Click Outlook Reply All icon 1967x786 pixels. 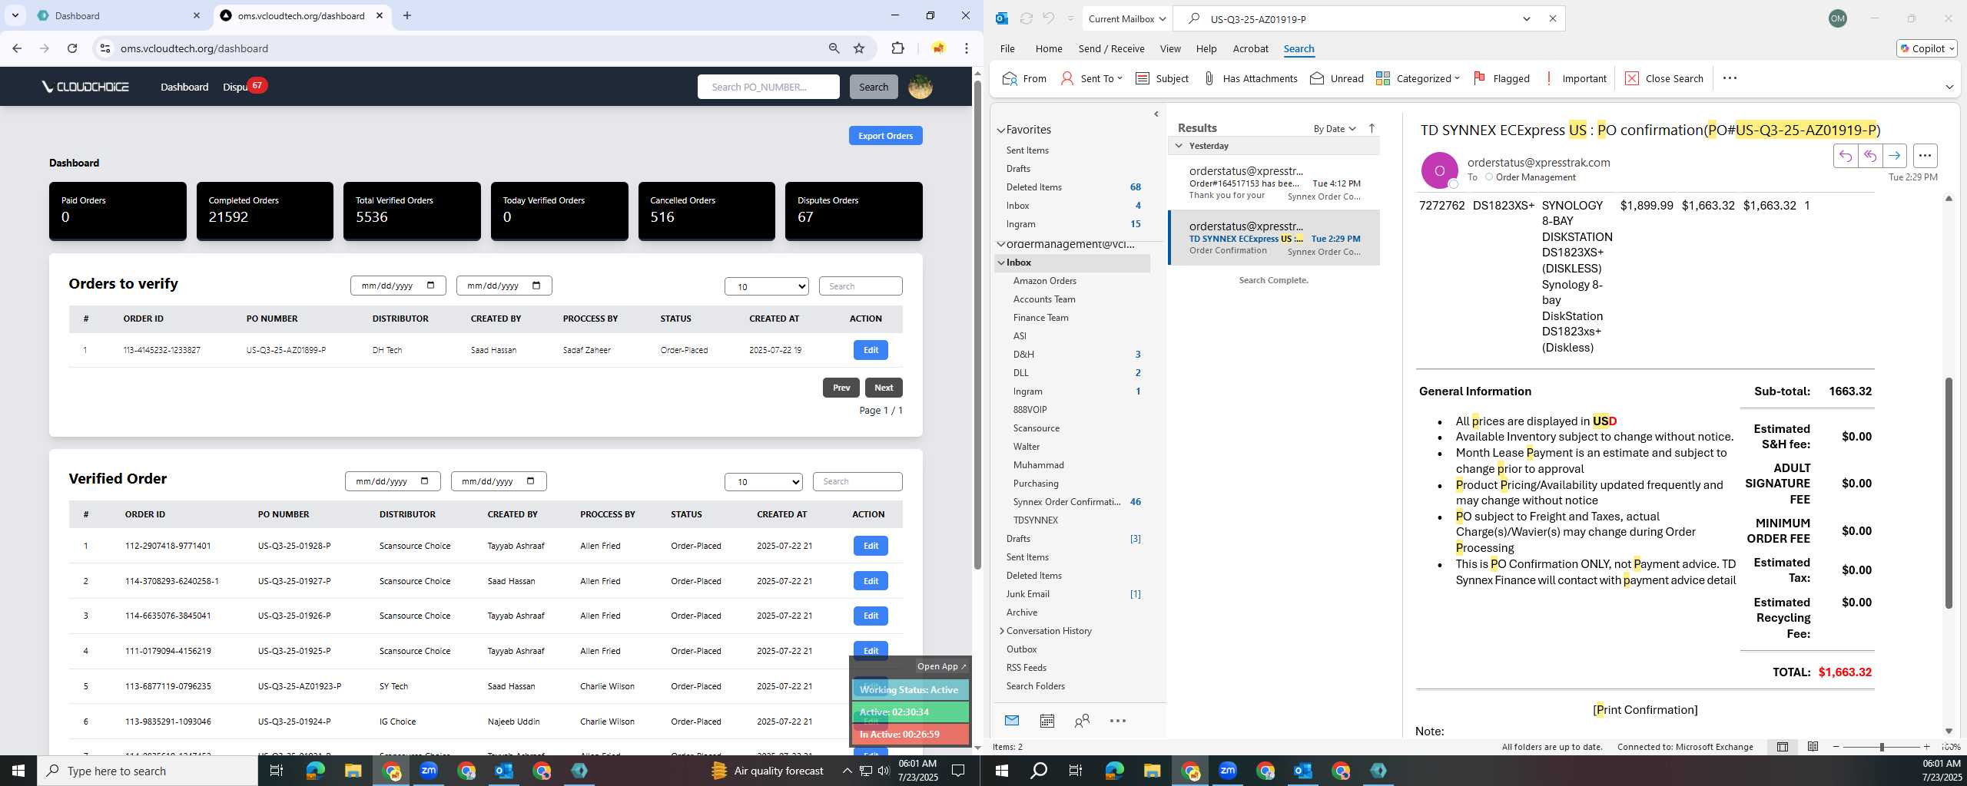(1869, 156)
